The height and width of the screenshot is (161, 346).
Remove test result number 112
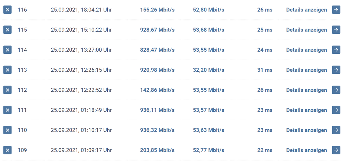pyautogui.click(x=8, y=90)
